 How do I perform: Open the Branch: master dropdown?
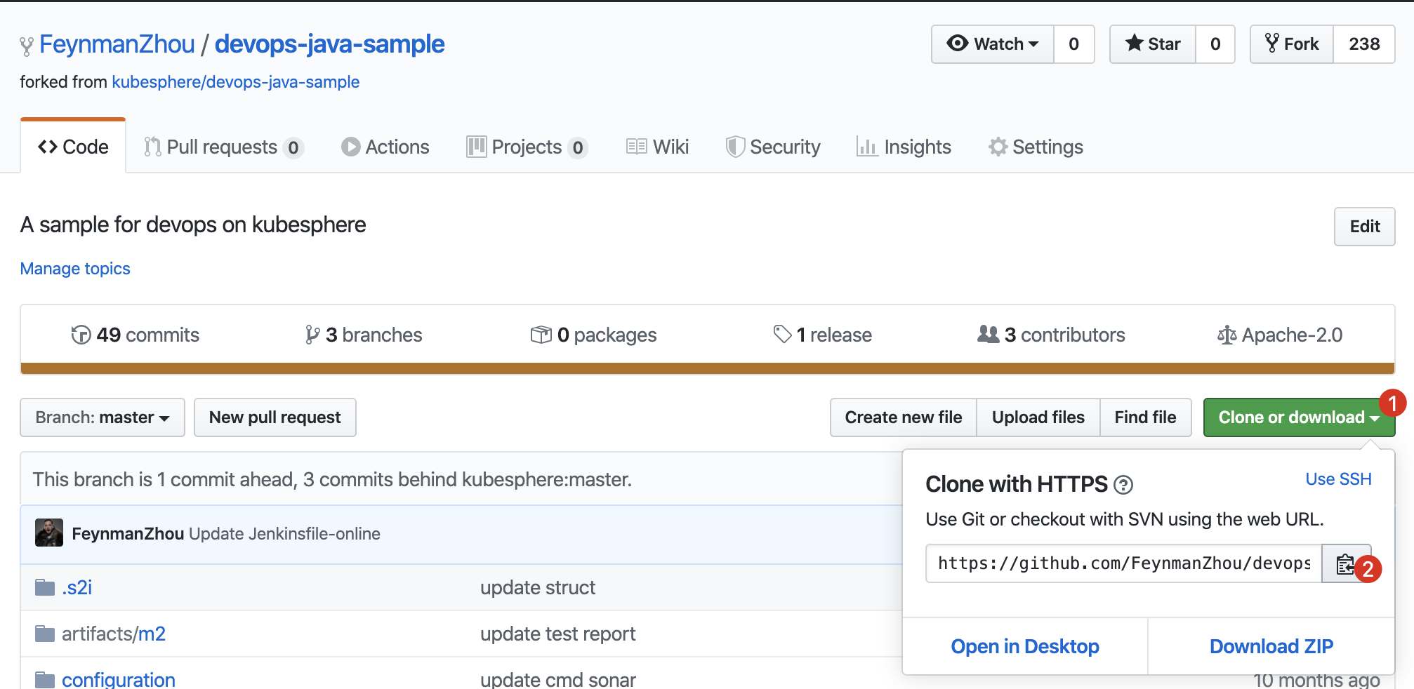pyautogui.click(x=103, y=417)
